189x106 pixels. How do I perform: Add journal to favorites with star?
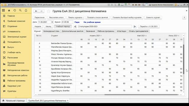tap(48, 11)
